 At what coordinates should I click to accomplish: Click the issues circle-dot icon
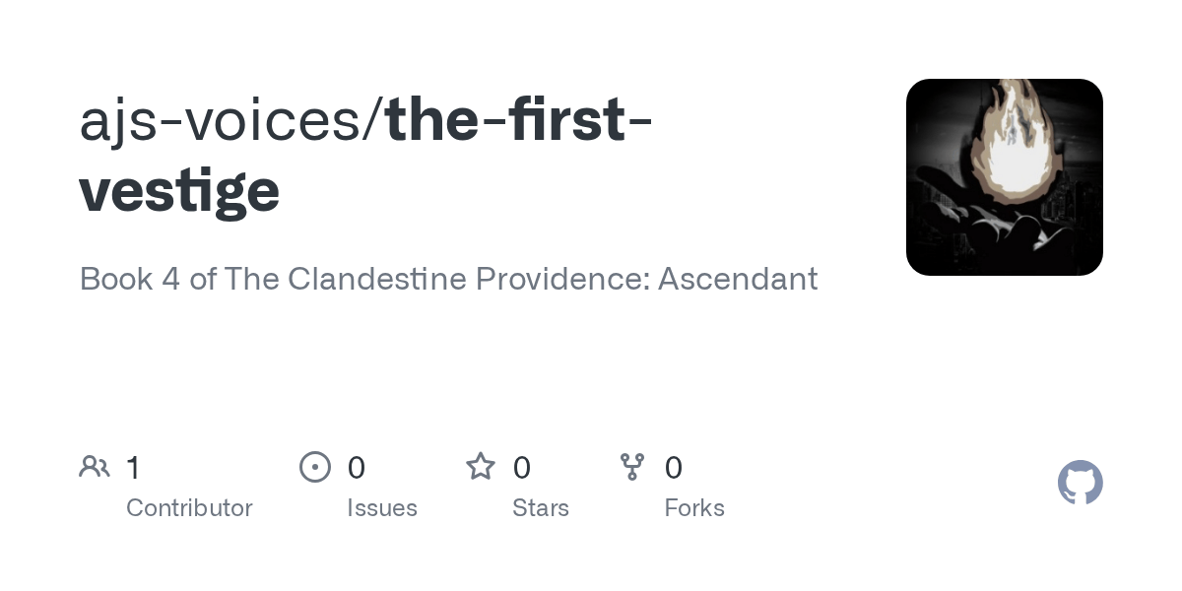click(x=315, y=467)
